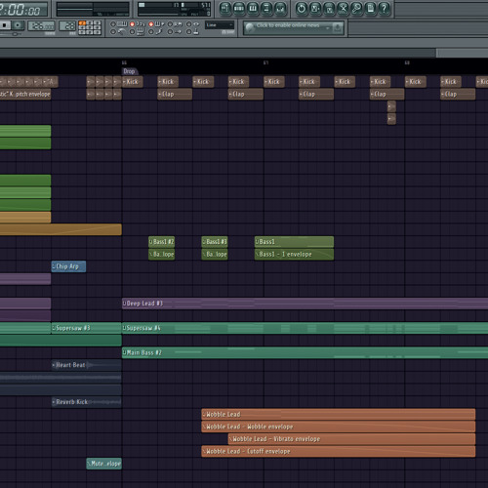Click the render/export project icon
This screenshot has width=488, height=488.
(329, 9)
